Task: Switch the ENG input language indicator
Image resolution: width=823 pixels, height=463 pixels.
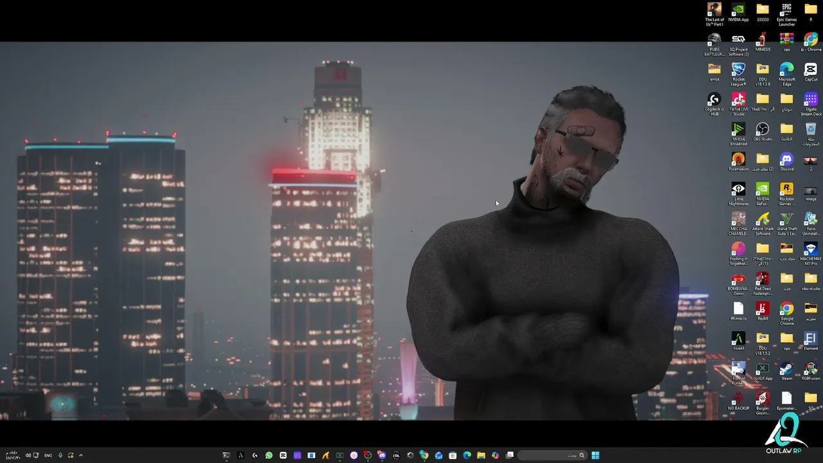Action: 48,455
